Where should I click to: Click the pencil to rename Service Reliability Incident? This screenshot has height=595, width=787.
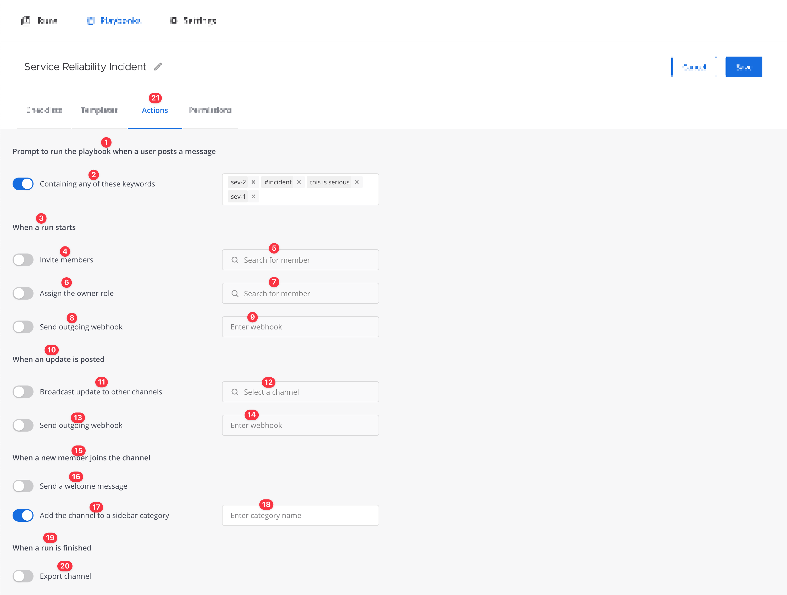tap(158, 67)
